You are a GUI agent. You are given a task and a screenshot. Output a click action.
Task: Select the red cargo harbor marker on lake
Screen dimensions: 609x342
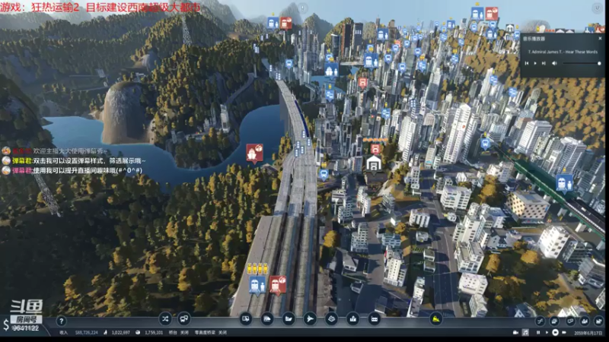tap(255, 154)
